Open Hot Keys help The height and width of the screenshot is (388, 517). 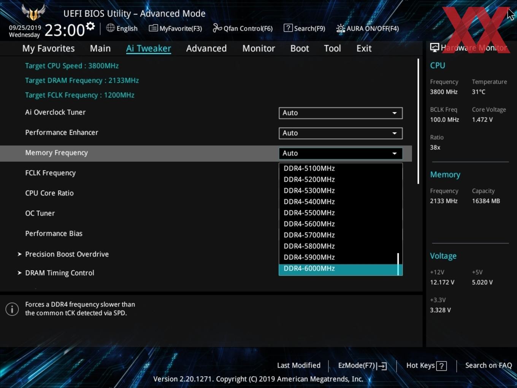tap(426, 366)
